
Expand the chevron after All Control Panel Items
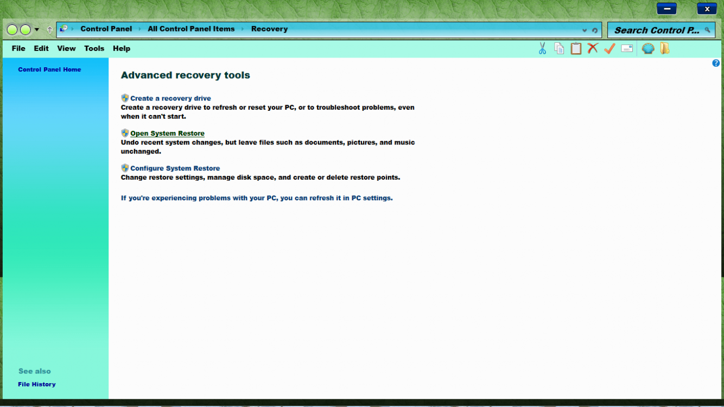coord(243,29)
